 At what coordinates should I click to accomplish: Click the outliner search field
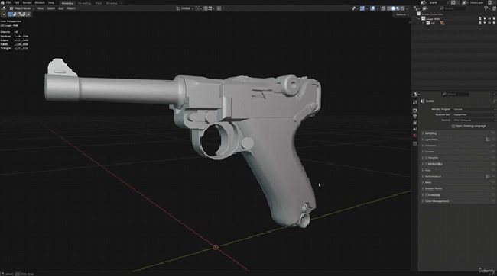[x=453, y=8]
